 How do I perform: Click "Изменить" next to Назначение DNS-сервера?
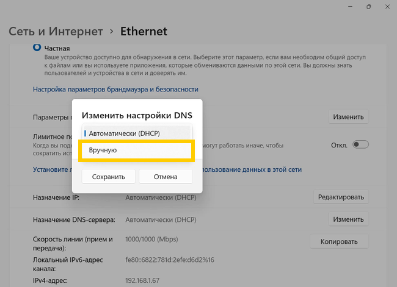pyautogui.click(x=348, y=219)
